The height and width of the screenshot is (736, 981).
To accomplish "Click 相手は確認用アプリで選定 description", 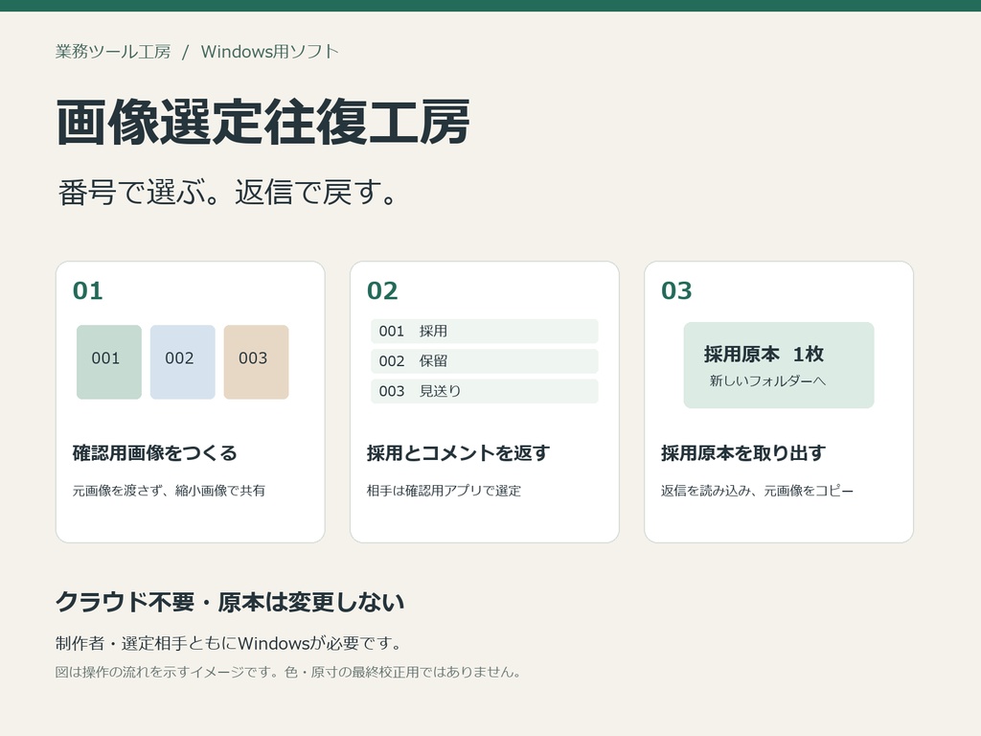I will click(444, 491).
